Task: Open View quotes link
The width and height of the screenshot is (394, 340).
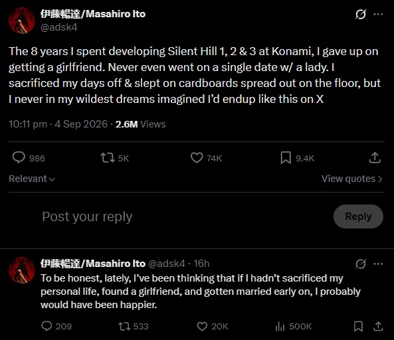Action: (x=351, y=179)
